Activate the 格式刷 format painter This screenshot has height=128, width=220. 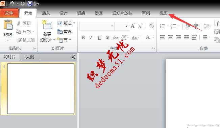pos(26,40)
